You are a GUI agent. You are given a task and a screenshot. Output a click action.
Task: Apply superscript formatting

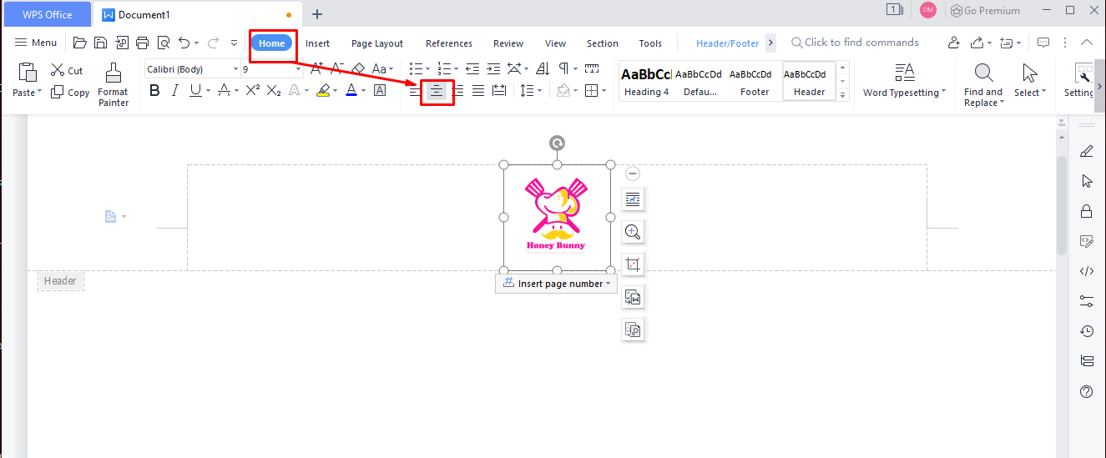(252, 90)
